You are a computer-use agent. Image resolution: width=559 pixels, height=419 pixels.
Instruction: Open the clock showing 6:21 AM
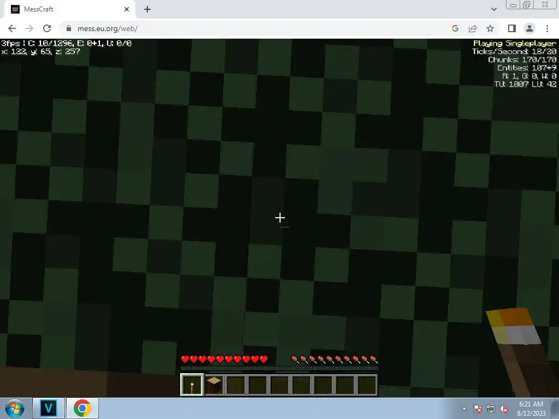(531, 409)
